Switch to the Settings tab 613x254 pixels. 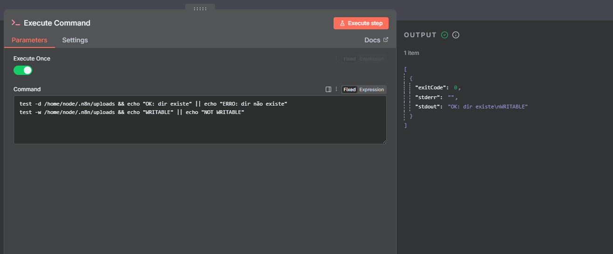[x=75, y=40]
